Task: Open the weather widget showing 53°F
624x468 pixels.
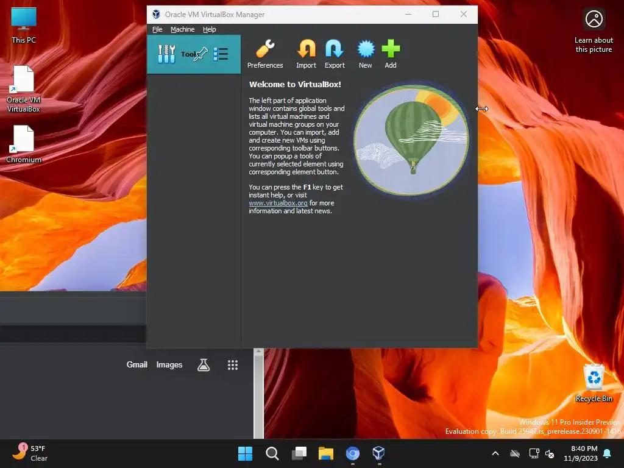Action: tap(30, 453)
